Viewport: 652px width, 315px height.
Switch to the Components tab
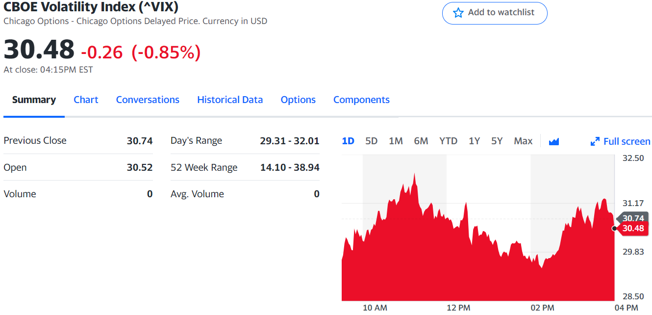pyautogui.click(x=361, y=100)
